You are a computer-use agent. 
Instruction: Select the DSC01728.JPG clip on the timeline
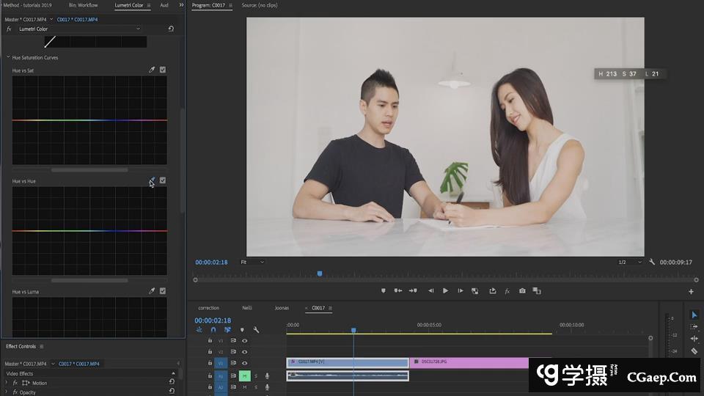click(x=469, y=362)
